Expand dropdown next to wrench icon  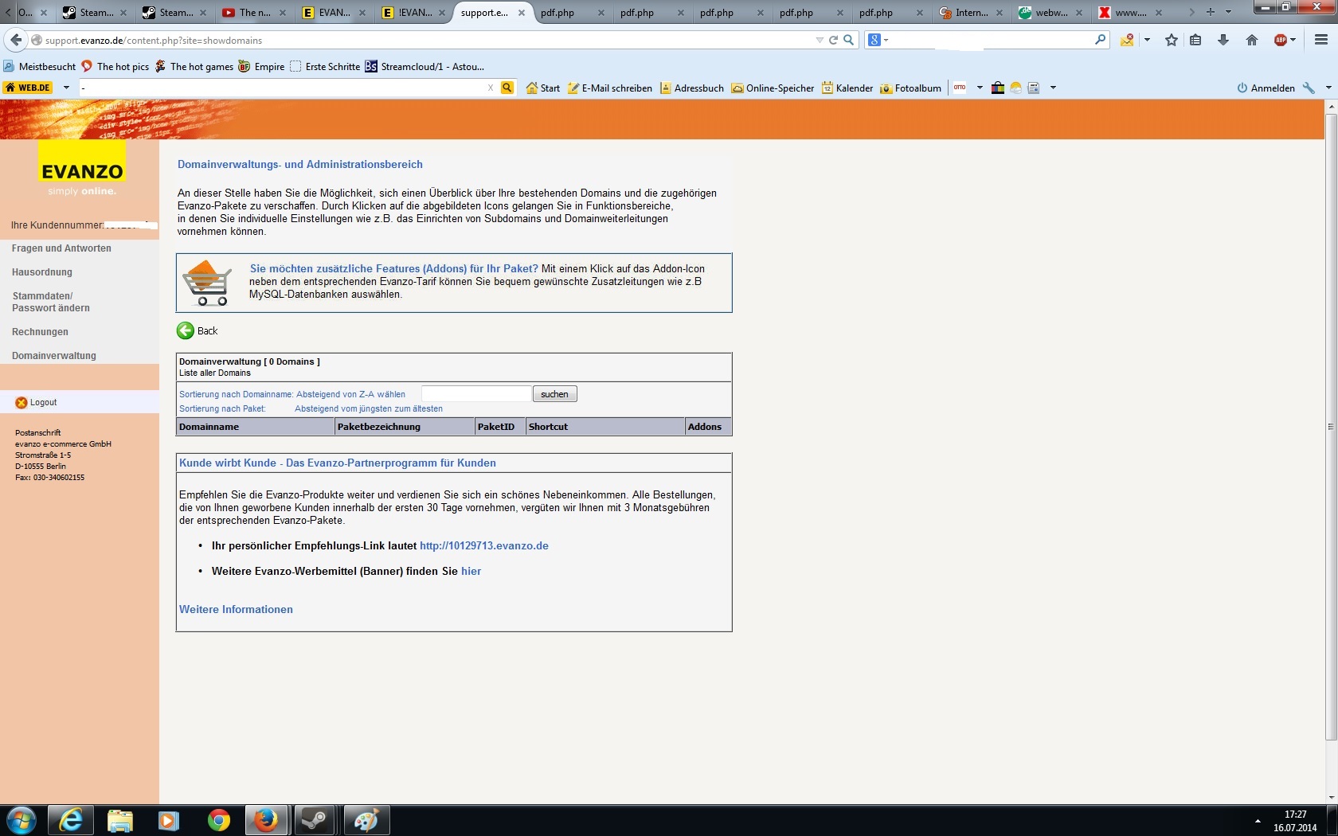tap(1328, 88)
